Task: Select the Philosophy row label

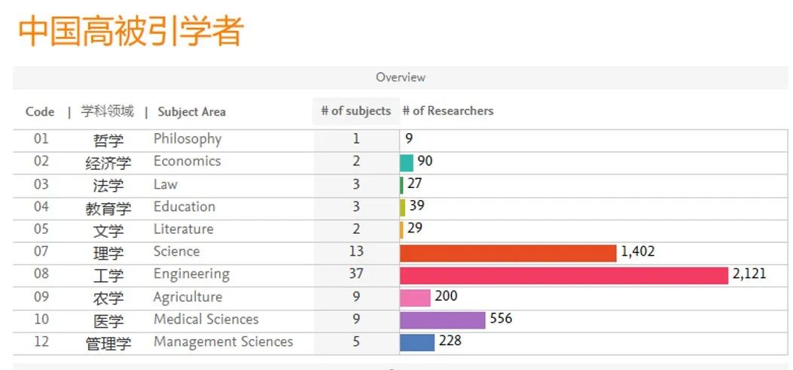Action: [x=188, y=139]
